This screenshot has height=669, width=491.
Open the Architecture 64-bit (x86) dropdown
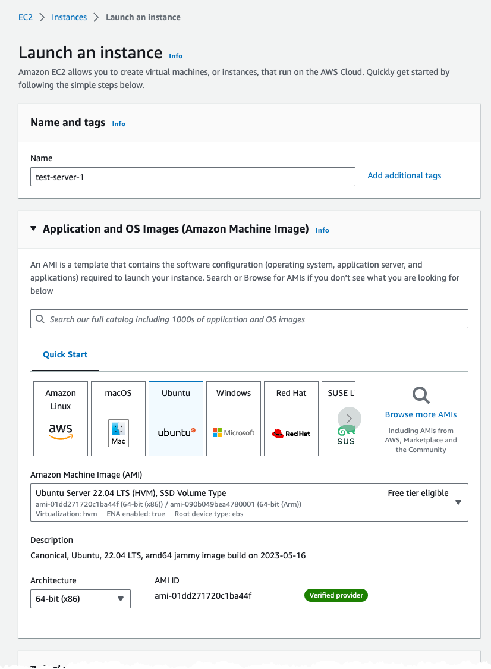click(x=80, y=599)
